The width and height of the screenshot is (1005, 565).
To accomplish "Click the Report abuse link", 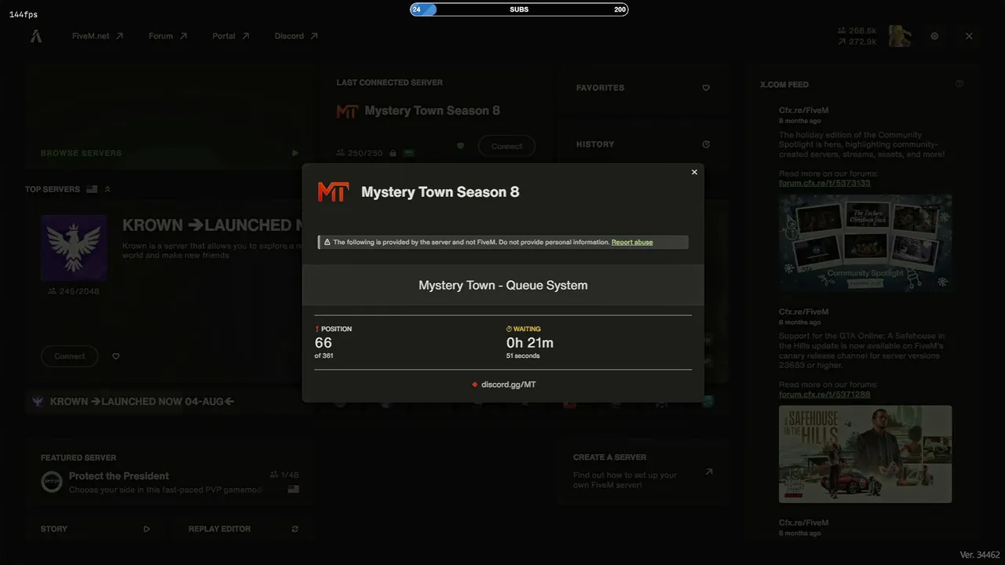I will click(x=632, y=242).
